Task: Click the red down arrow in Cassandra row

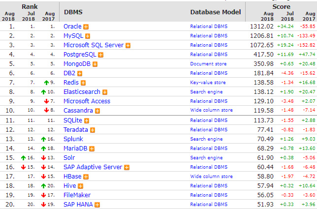Action: pos(46,110)
